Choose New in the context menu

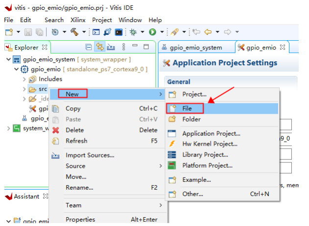tap(107, 94)
